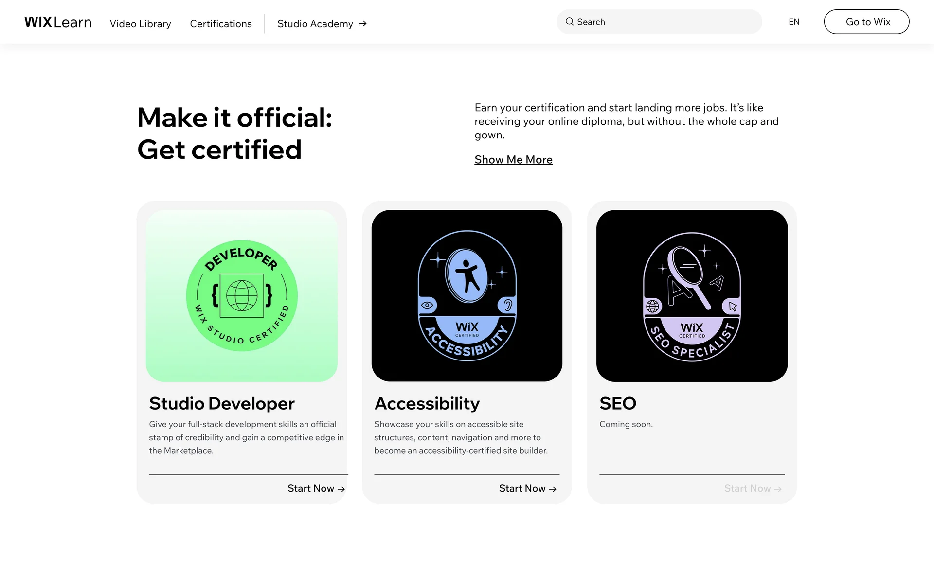The height and width of the screenshot is (583, 934).
Task: Click the disabled SEO Start Now link
Action: coord(753,489)
